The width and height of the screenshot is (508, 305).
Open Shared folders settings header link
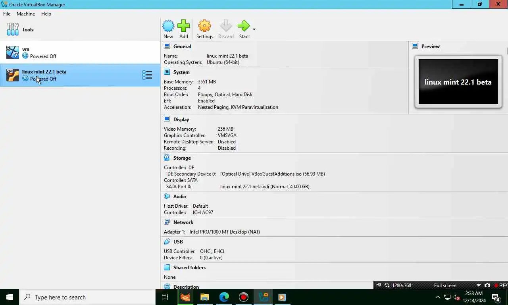click(190, 268)
